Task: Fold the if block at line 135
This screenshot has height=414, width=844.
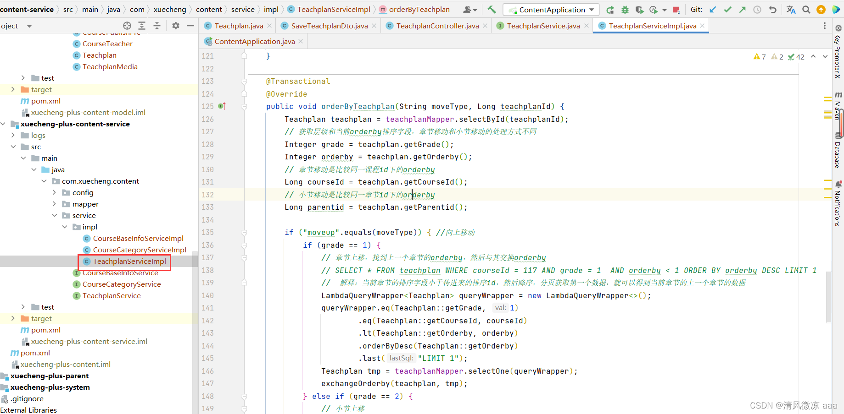Action: click(x=244, y=233)
